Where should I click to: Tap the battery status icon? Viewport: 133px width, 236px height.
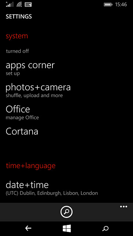pos(108,5)
